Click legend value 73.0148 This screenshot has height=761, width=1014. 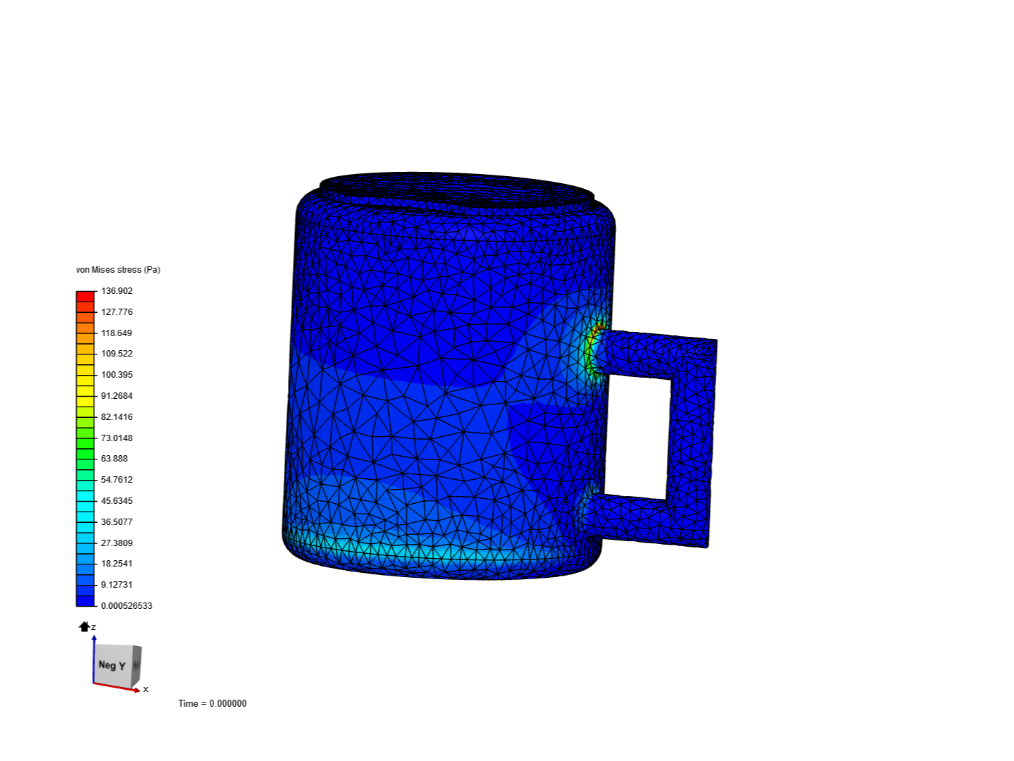pyautogui.click(x=117, y=438)
